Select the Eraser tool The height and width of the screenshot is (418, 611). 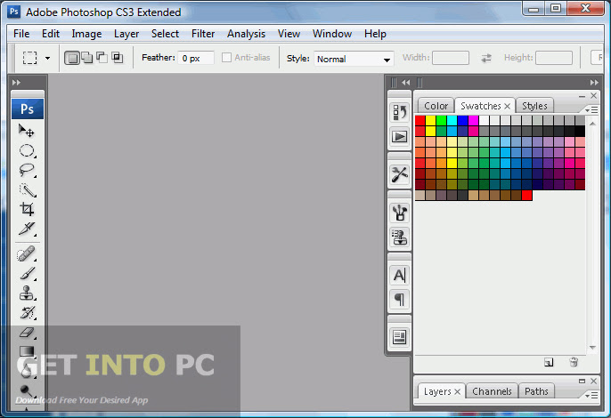pyautogui.click(x=27, y=333)
